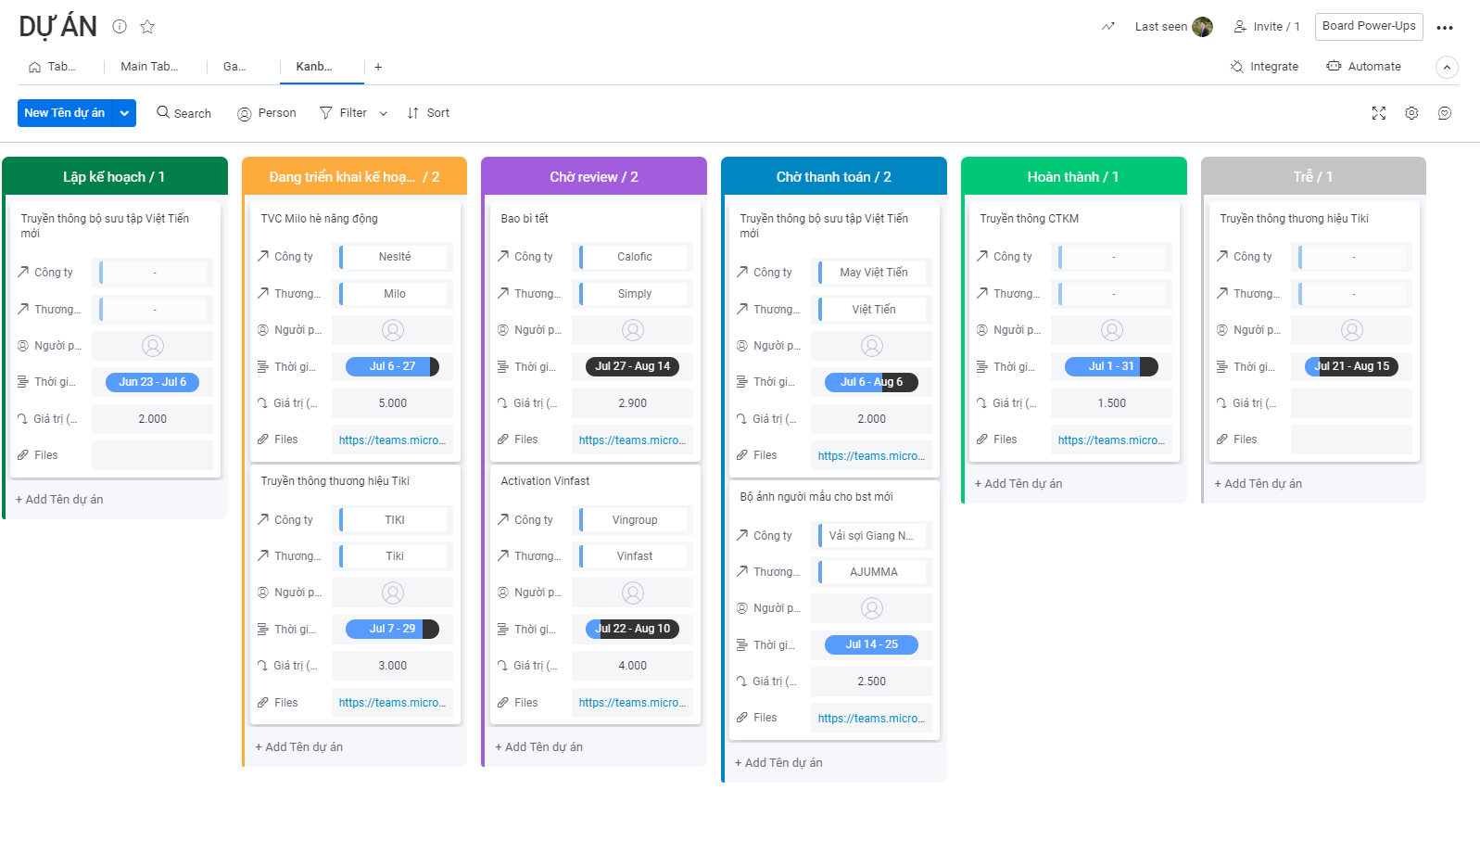
Task: Open the Filter dropdown arrow
Action: 384,113
